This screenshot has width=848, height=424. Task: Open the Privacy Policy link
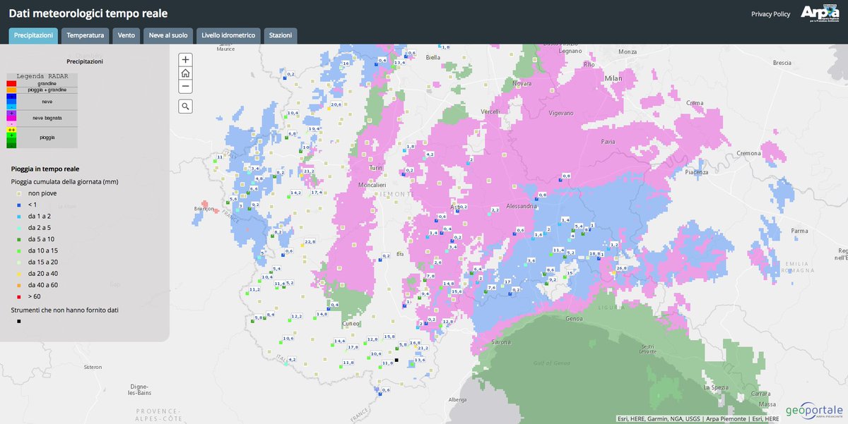tap(770, 14)
